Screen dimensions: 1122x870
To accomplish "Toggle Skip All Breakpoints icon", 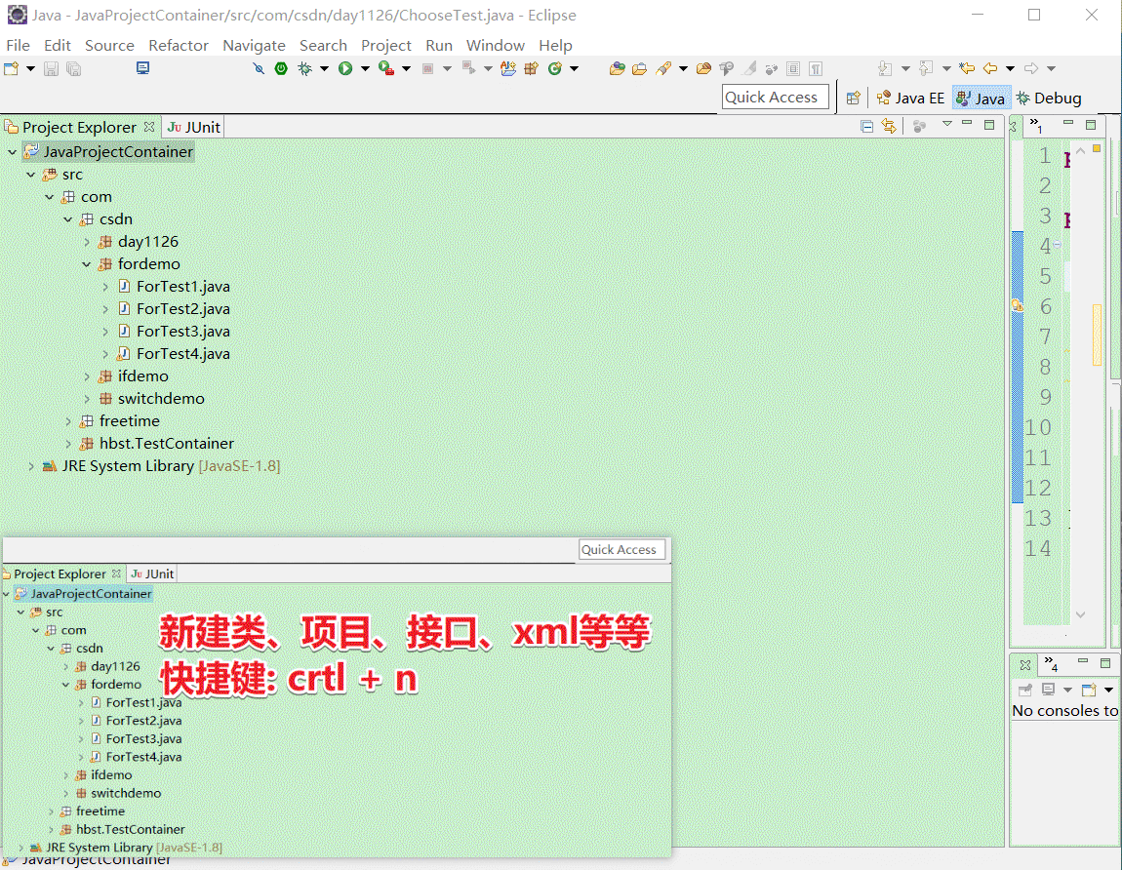I will coord(259,68).
